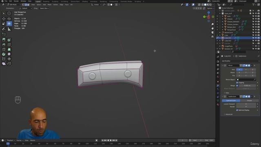Select the Knife tool

(4, 49)
